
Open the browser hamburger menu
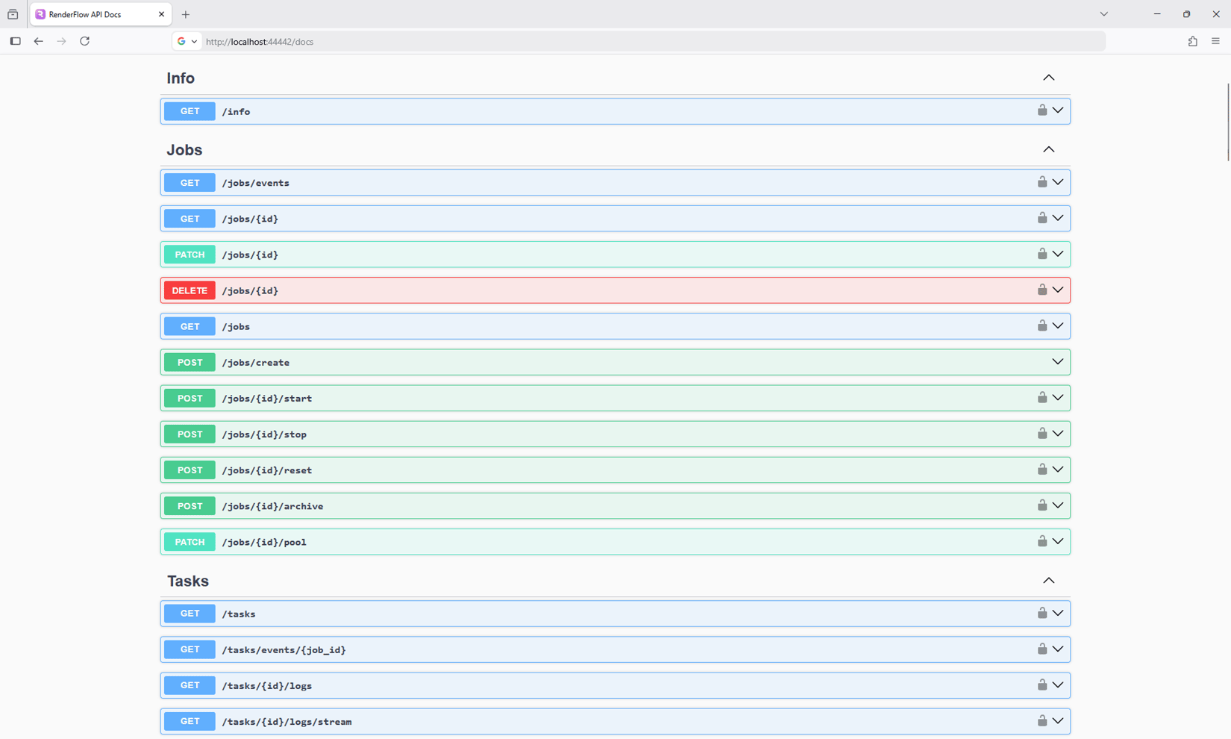click(1215, 41)
